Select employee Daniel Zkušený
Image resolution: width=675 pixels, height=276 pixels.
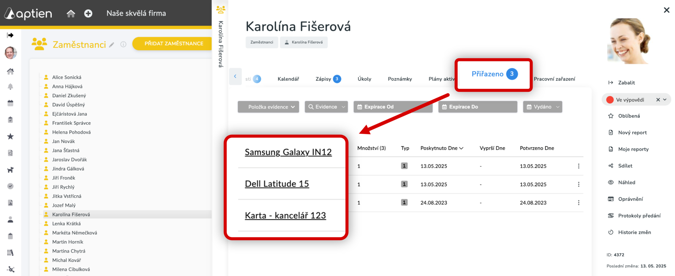tap(69, 96)
